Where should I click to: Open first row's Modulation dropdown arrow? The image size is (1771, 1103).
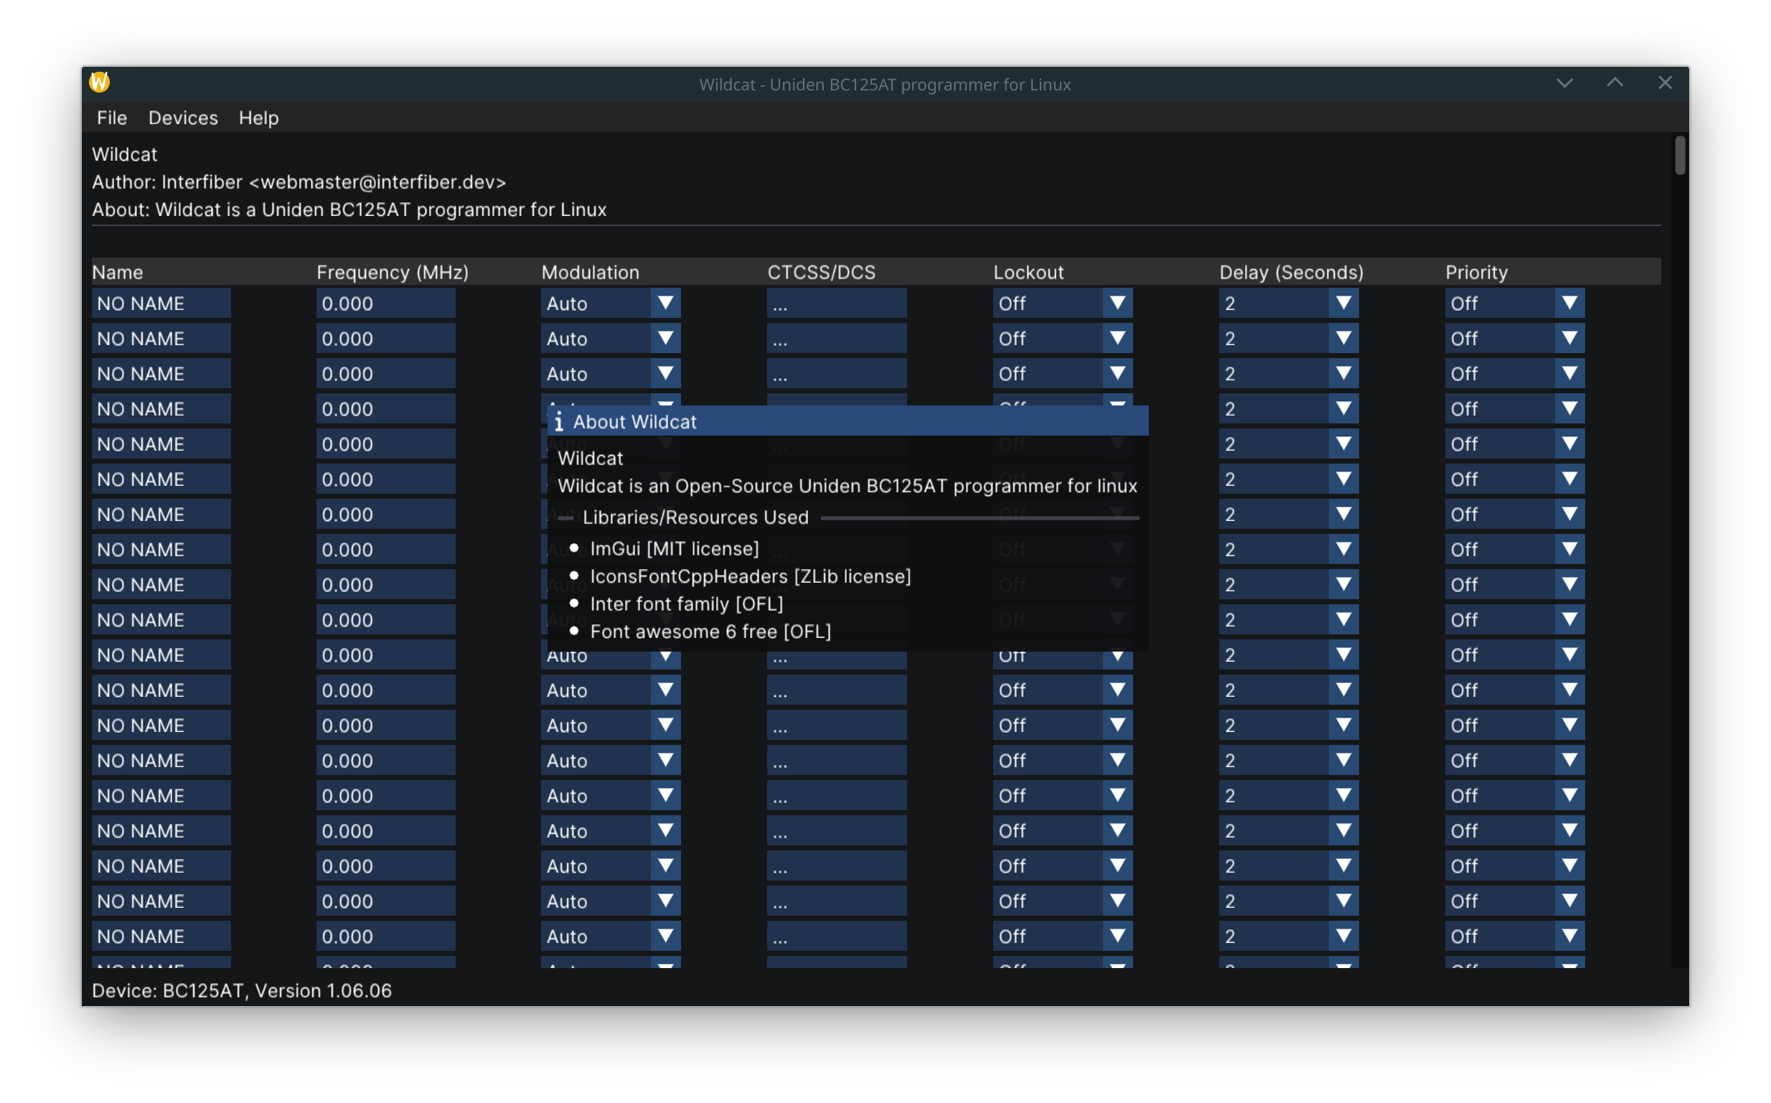(x=665, y=304)
